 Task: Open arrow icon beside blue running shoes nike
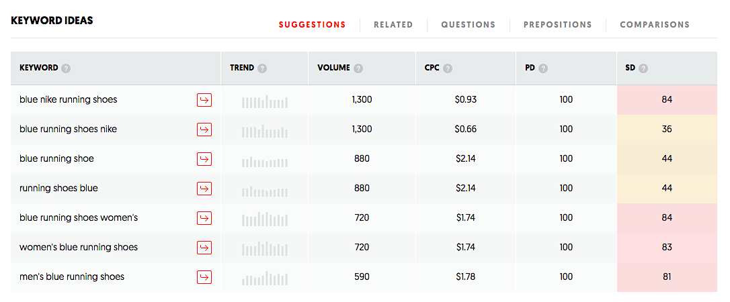[204, 130]
